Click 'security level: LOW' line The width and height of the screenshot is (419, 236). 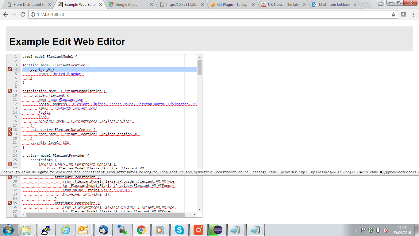tap(50, 143)
